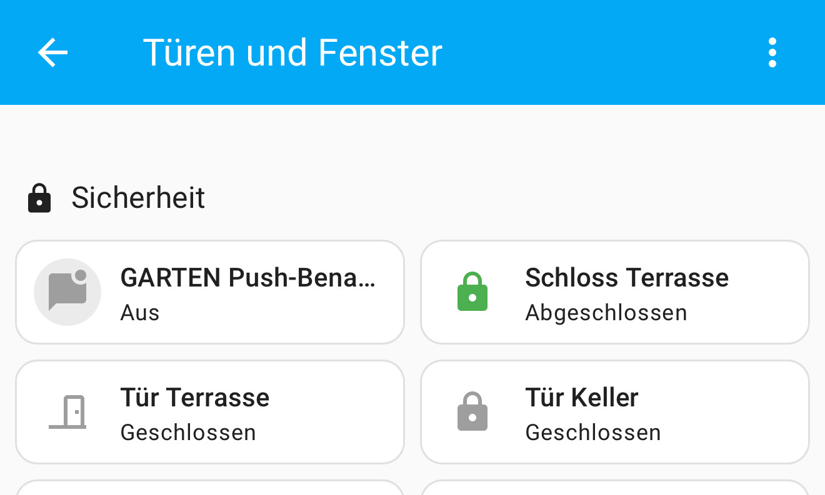Image resolution: width=825 pixels, height=495 pixels.
Task: Open the GARTEN Push-Bena… entity name
Action: (248, 278)
